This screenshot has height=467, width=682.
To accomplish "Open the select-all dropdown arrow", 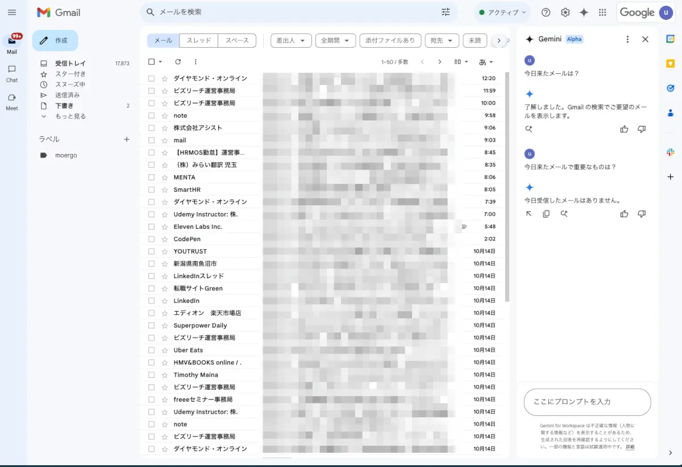I will coord(160,62).
